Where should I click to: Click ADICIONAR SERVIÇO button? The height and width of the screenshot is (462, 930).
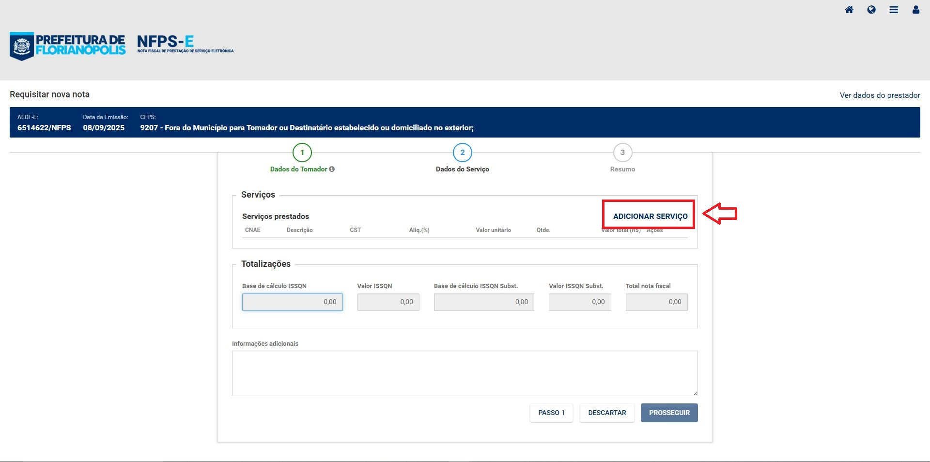(x=650, y=216)
